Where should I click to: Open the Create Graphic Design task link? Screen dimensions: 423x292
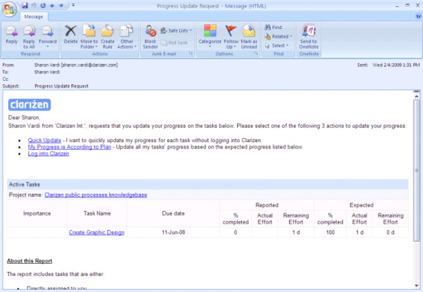pos(97,232)
